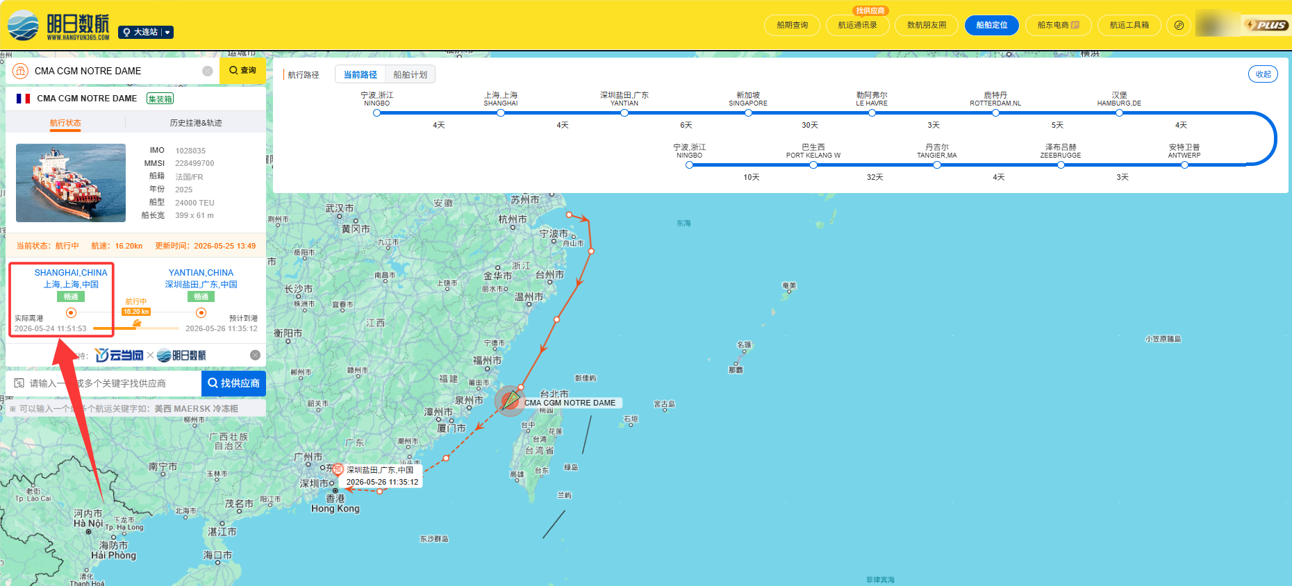This screenshot has height=586, width=1292.
Task: Click the orange ship icon on the voyage progress bar
Action: [137, 322]
